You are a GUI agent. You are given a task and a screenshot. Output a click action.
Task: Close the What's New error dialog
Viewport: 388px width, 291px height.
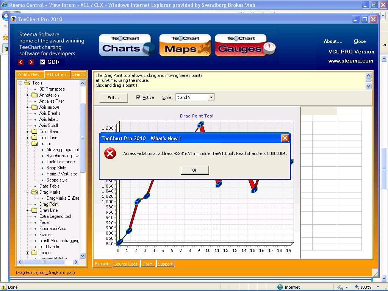coord(285,138)
